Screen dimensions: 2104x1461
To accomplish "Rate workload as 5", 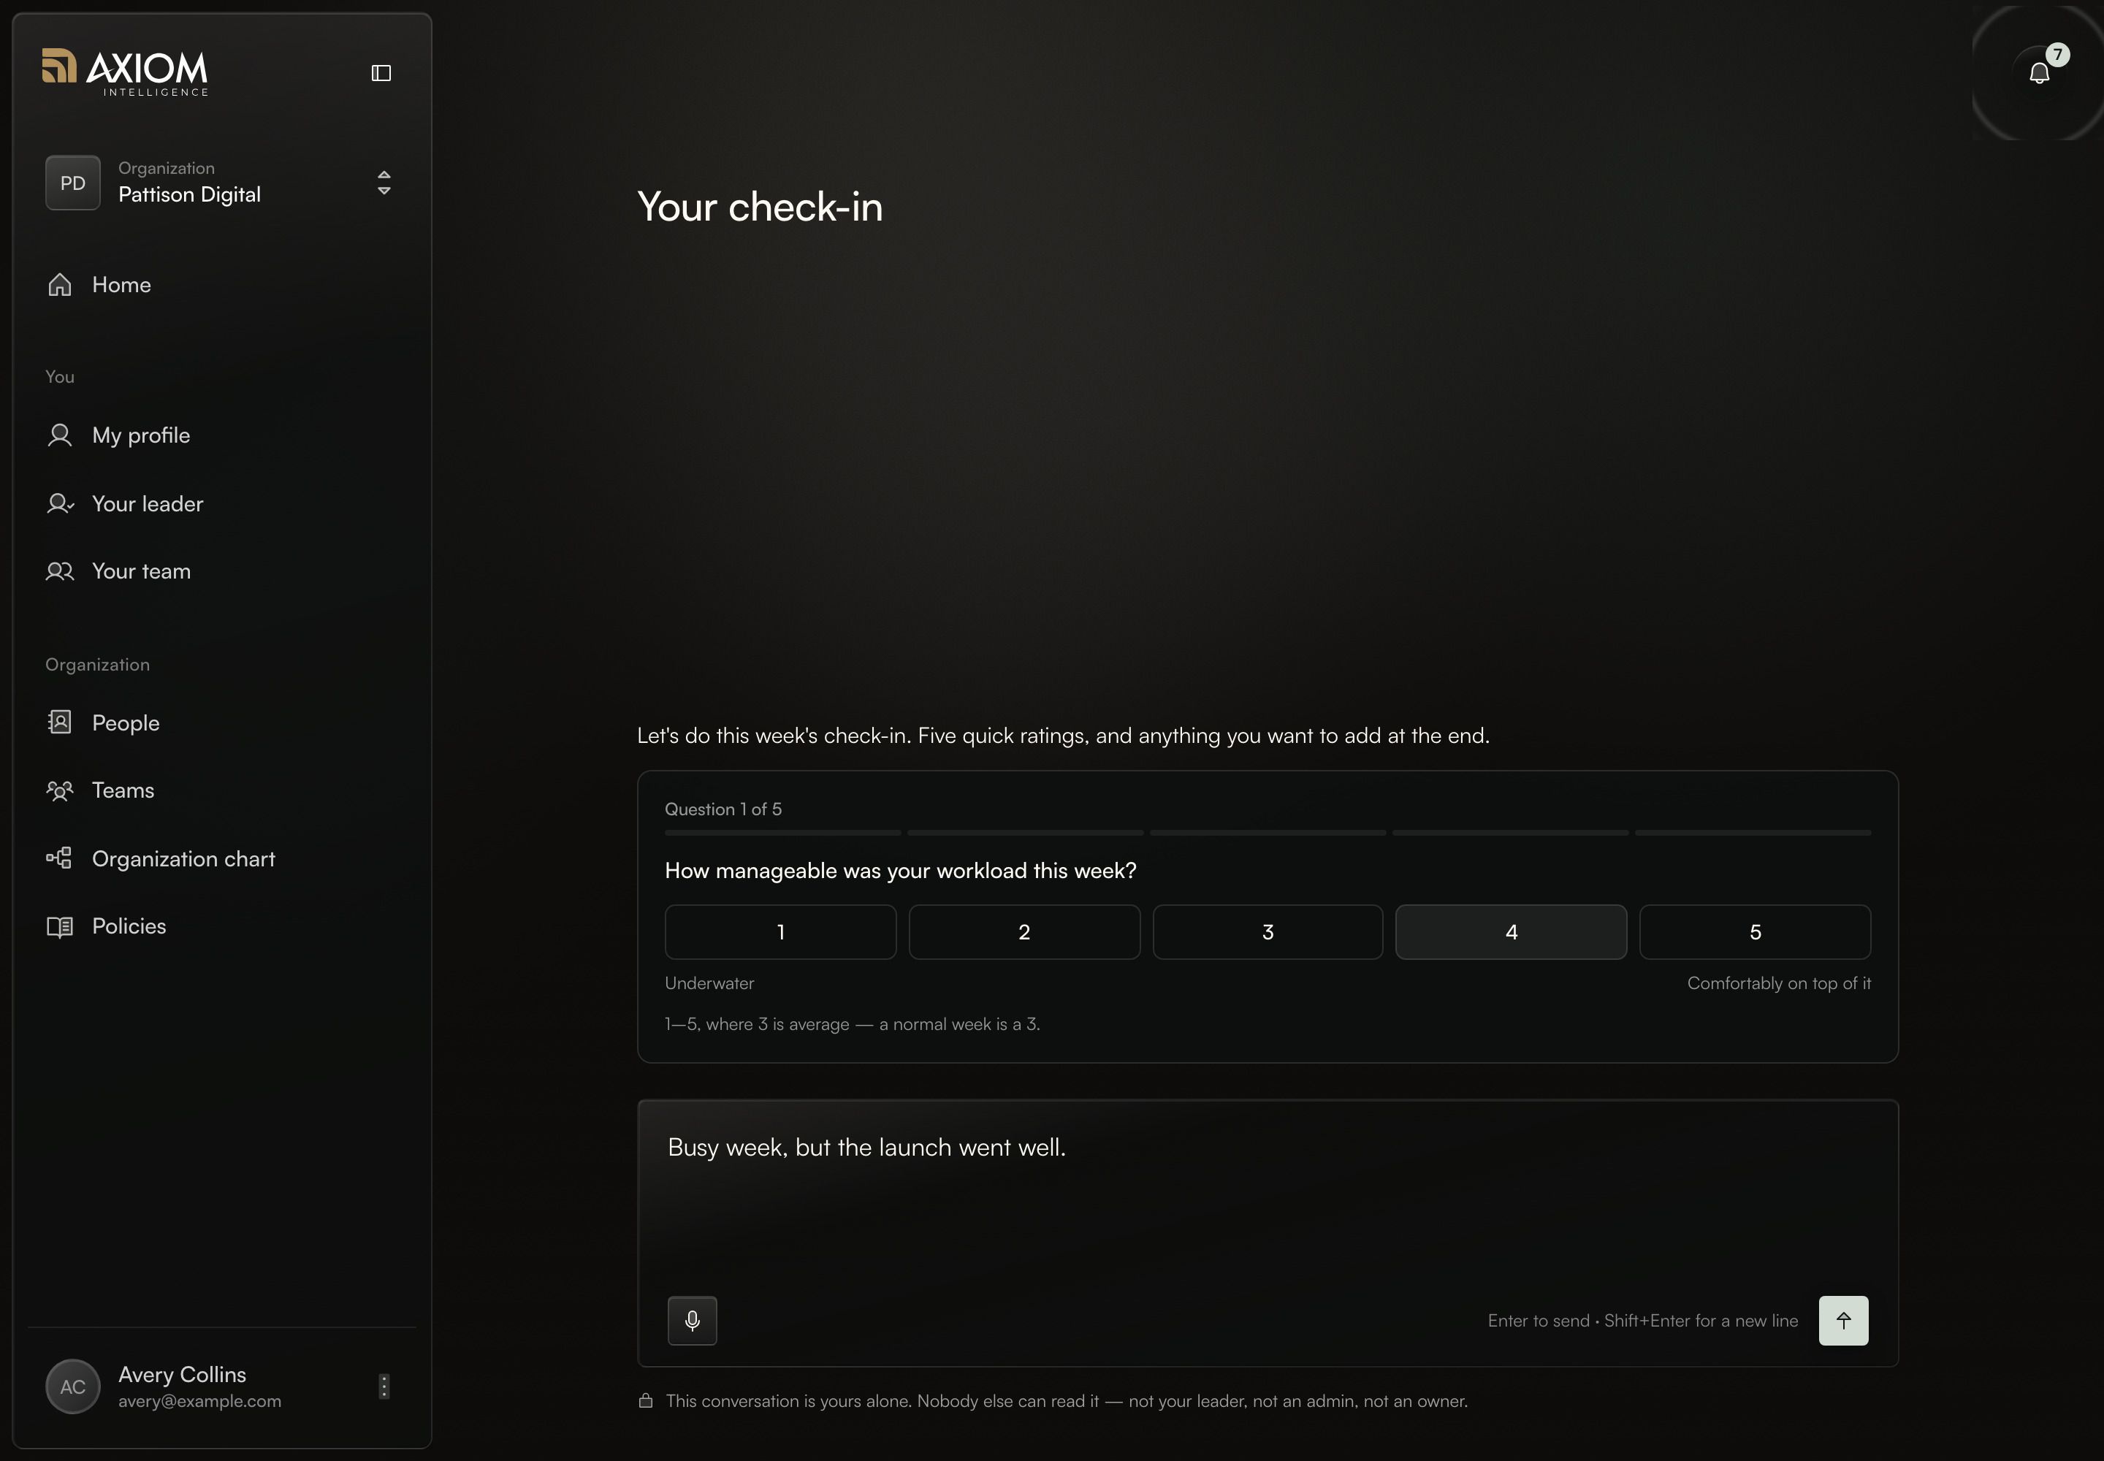I will [x=1756, y=932].
